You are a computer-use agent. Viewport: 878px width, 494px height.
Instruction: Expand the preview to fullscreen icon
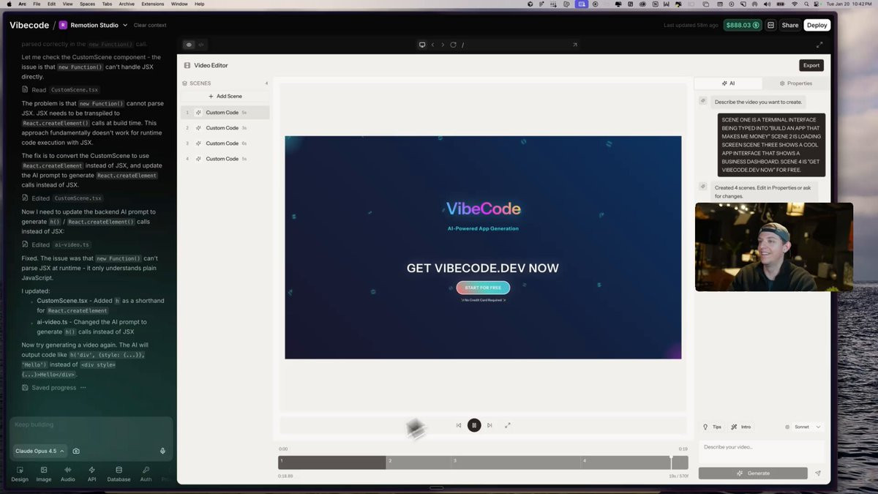coord(819,45)
